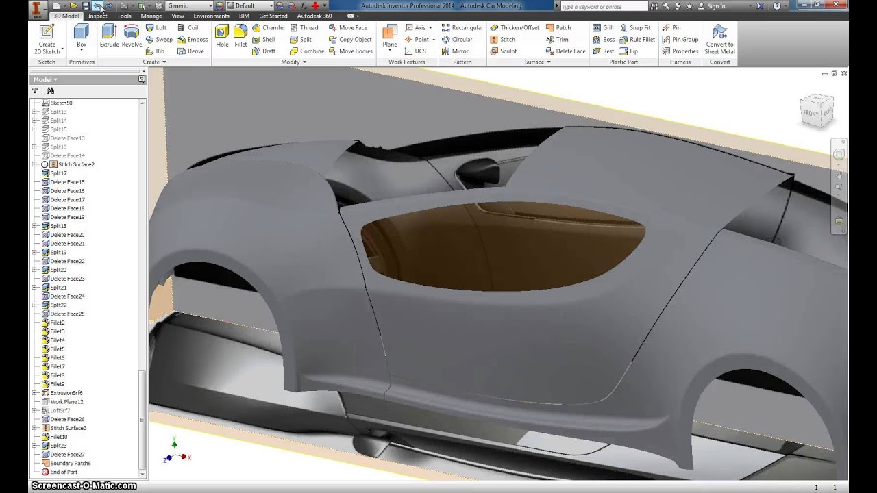The width and height of the screenshot is (877, 493).
Task: Click the Stitch surface tool
Action: [502, 40]
